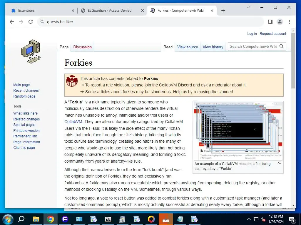Viewport: 301px width, 225px height.
Task: Click the purple F taskbar icon
Action: [x=65, y=219]
